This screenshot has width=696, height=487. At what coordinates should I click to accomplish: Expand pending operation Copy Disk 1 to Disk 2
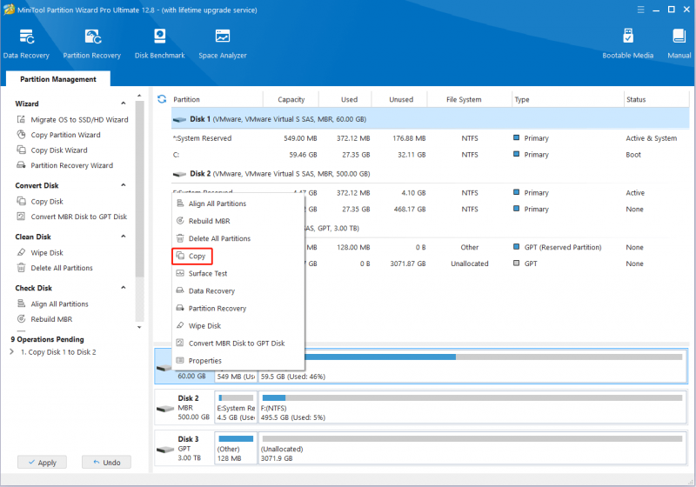click(11, 351)
